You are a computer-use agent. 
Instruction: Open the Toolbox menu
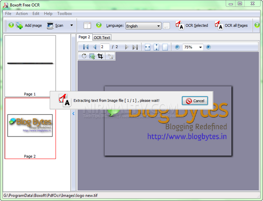[x=64, y=14]
